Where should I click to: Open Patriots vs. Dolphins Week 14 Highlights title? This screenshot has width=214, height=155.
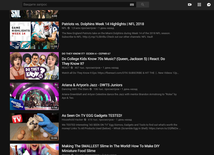(x=103, y=24)
